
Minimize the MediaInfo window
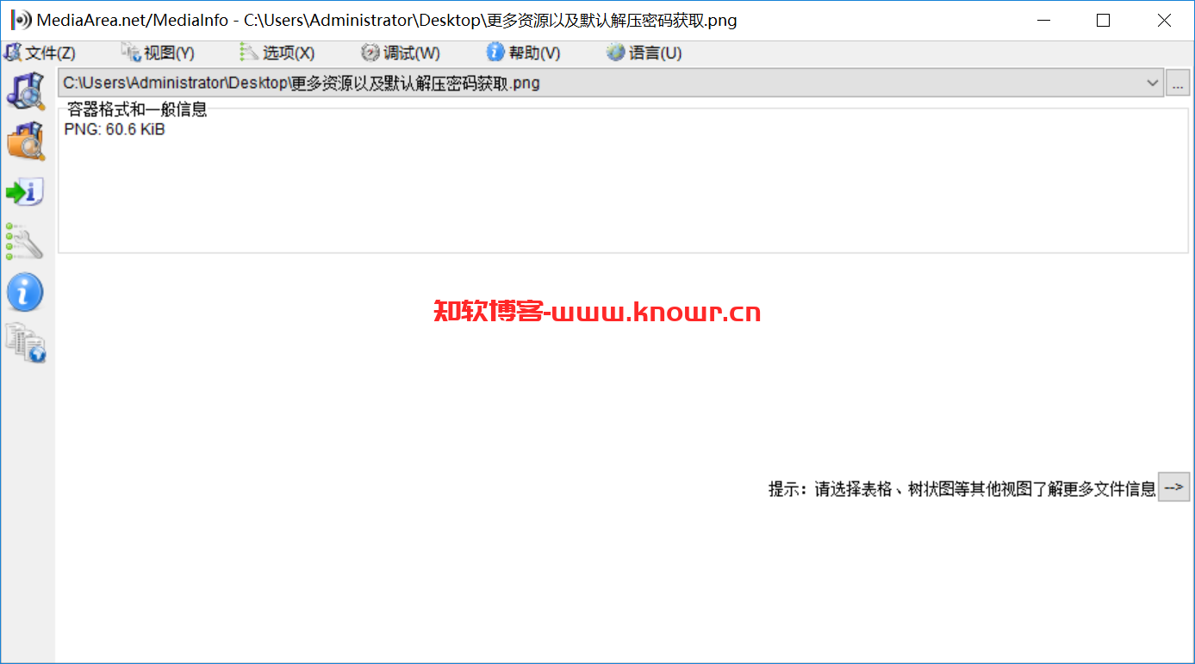(1043, 21)
